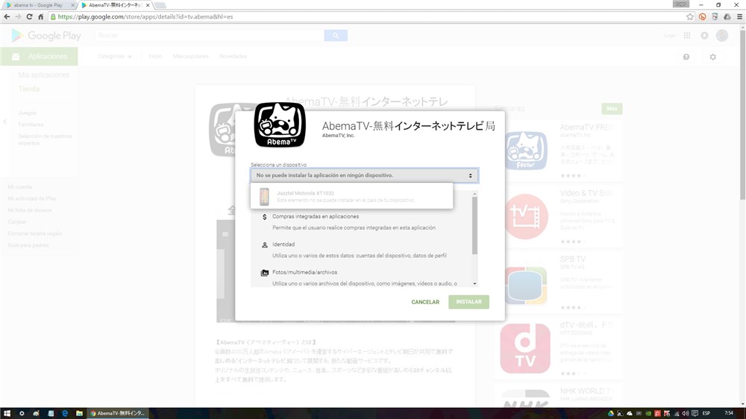Click 'Compras integradas en aplicaciones' text
Image resolution: width=746 pixels, height=419 pixels.
pyautogui.click(x=316, y=216)
